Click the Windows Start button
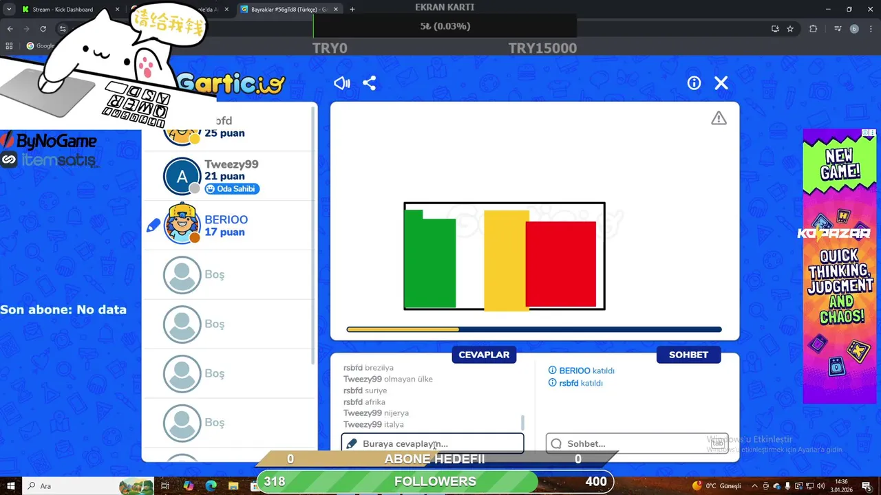Viewport: 881px width, 495px height. pyautogui.click(x=10, y=486)
